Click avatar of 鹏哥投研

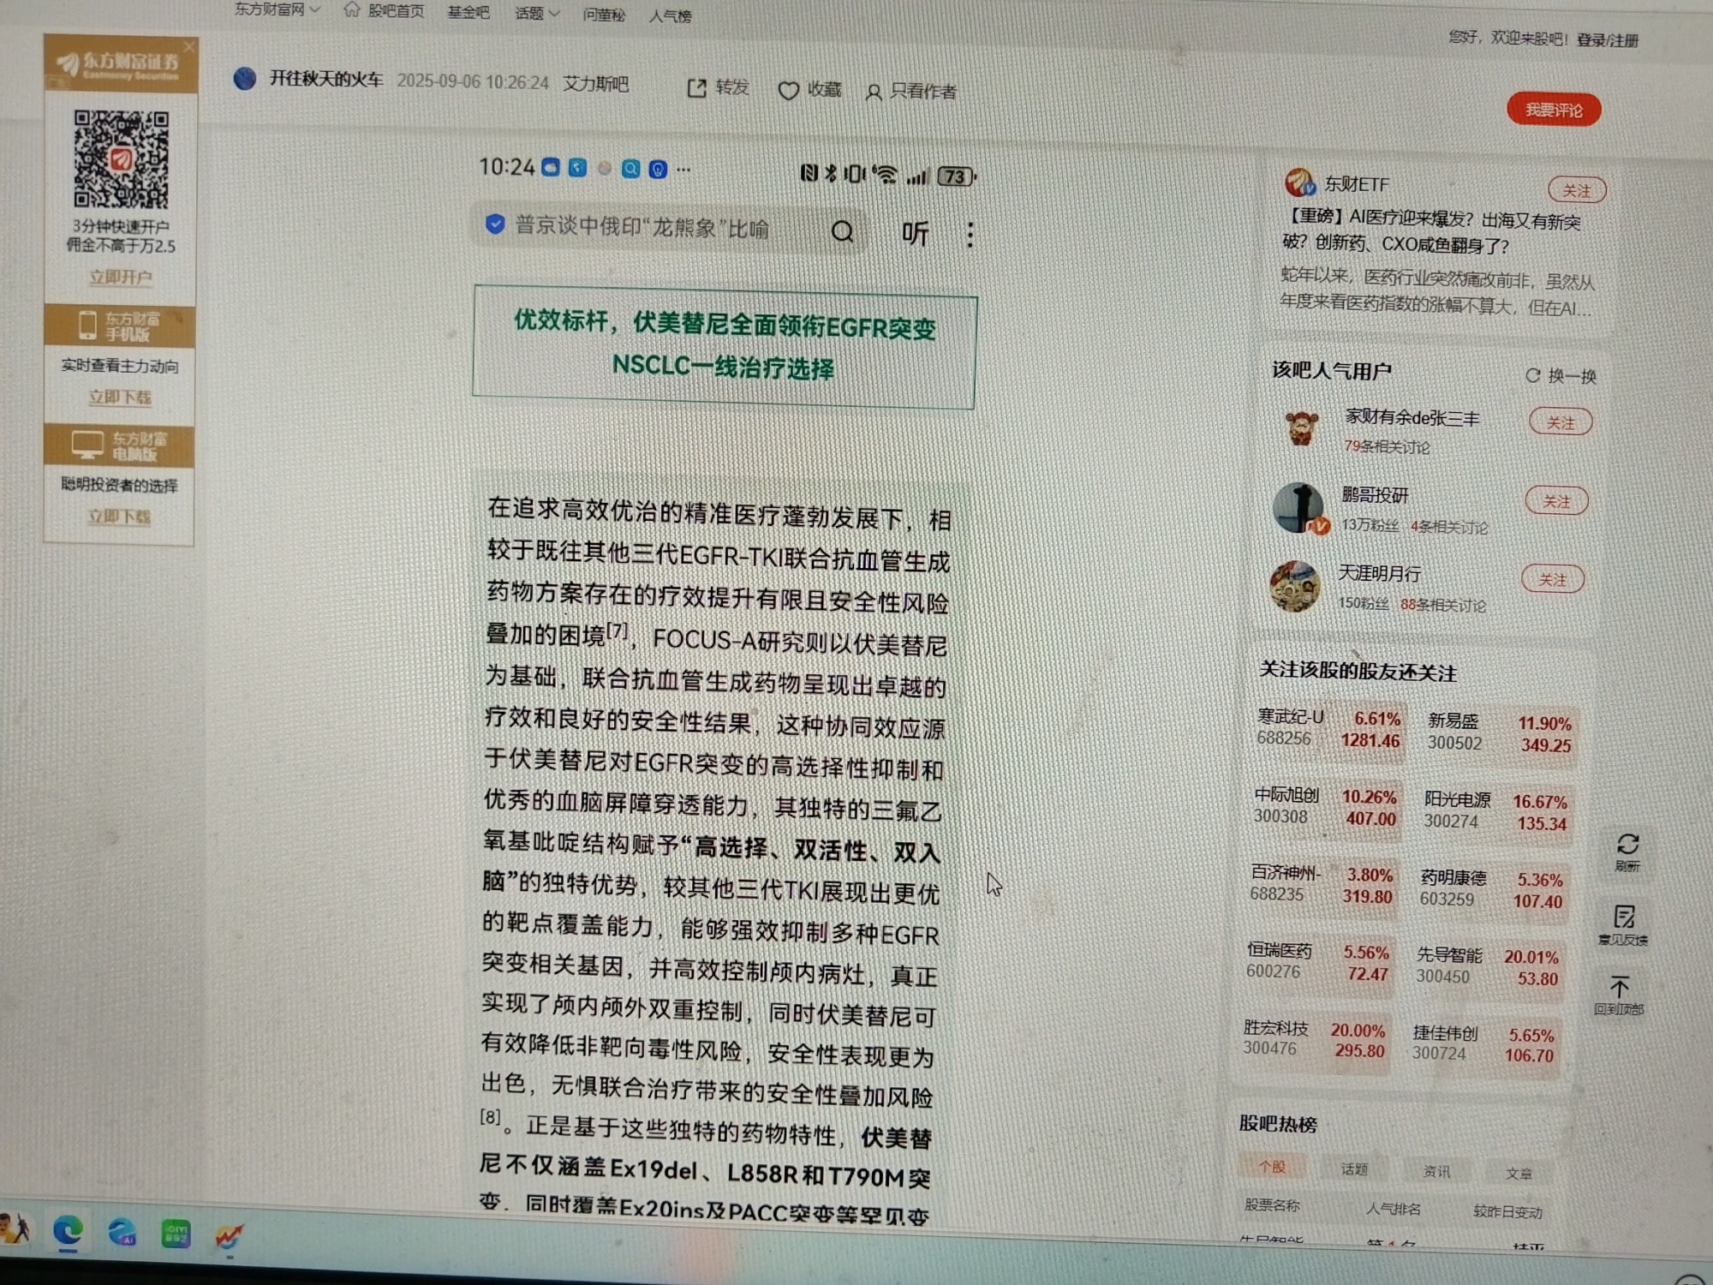(1298, 507)
